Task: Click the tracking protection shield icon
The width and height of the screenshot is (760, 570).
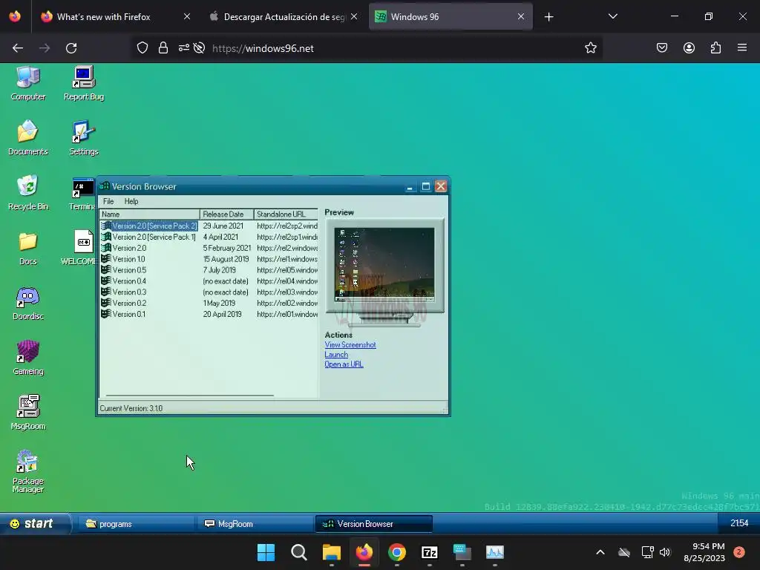Action: (142, 48)
